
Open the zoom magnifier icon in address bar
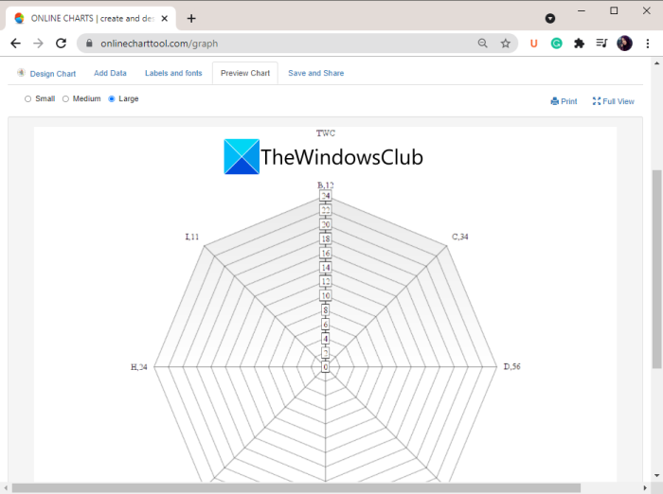coord(482,44)
